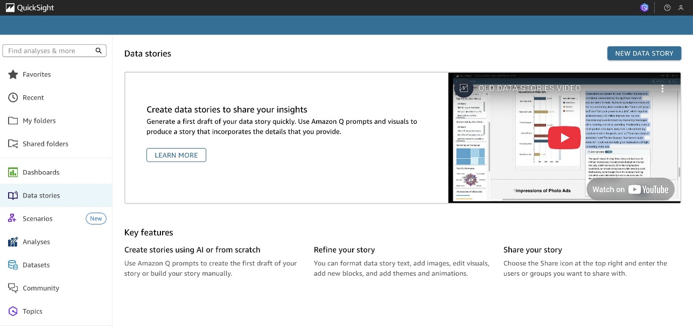Click the Favorites star icon
Image resolution: width=693 pixels, height=330 pixels.
point(13,74)
